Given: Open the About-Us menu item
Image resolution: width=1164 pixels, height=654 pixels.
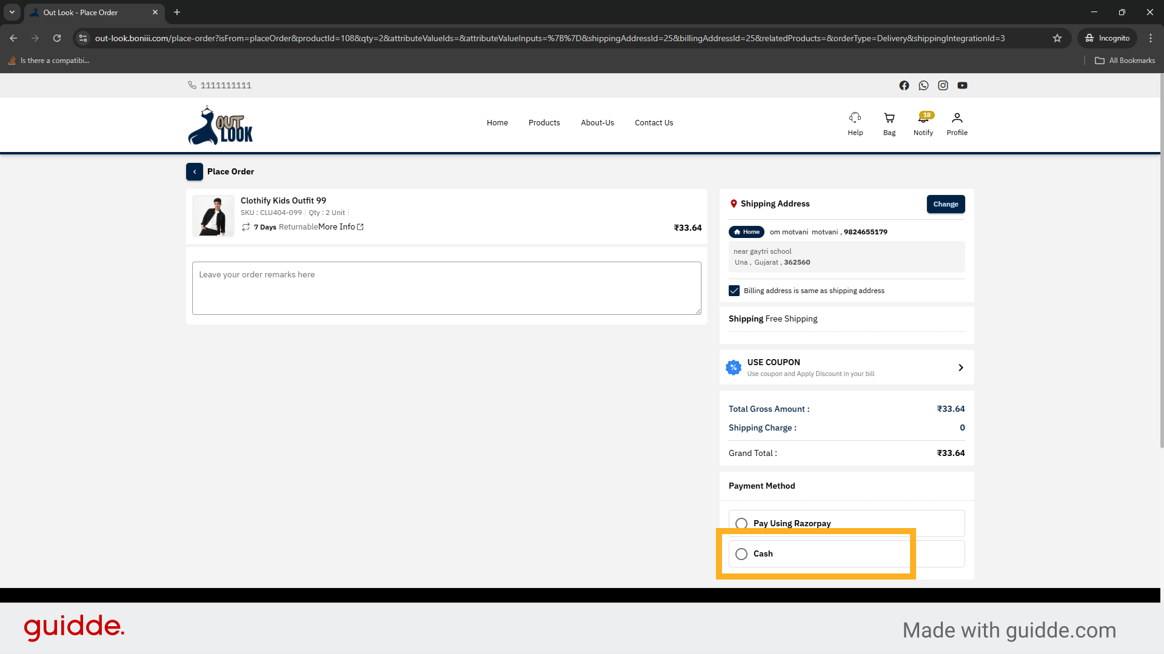Looking at the screenshot, I should pyautogui.click(x=597, y=123).
